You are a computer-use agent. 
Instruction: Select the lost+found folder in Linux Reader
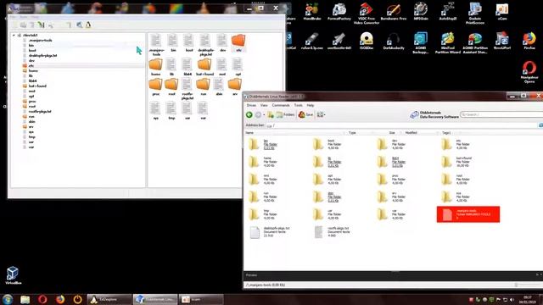(456, 162)
